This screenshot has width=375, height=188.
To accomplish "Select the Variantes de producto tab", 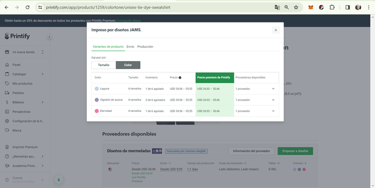I will click(108, 47).
